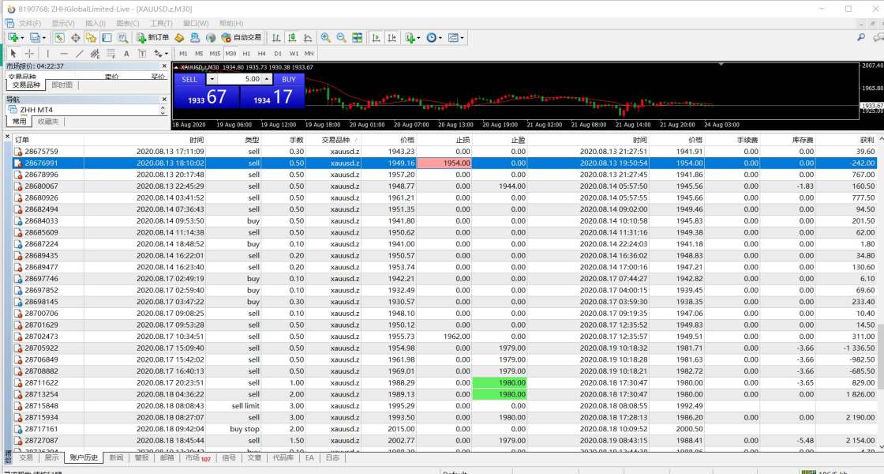Click the red 1954.00 stop loss cell
Screen dimensions: 884x474
tap(444, 163)
